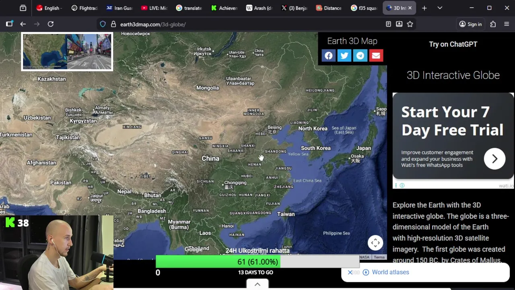
Task: Switch to f35 squadron search tab
Action: tap(364, 8)
